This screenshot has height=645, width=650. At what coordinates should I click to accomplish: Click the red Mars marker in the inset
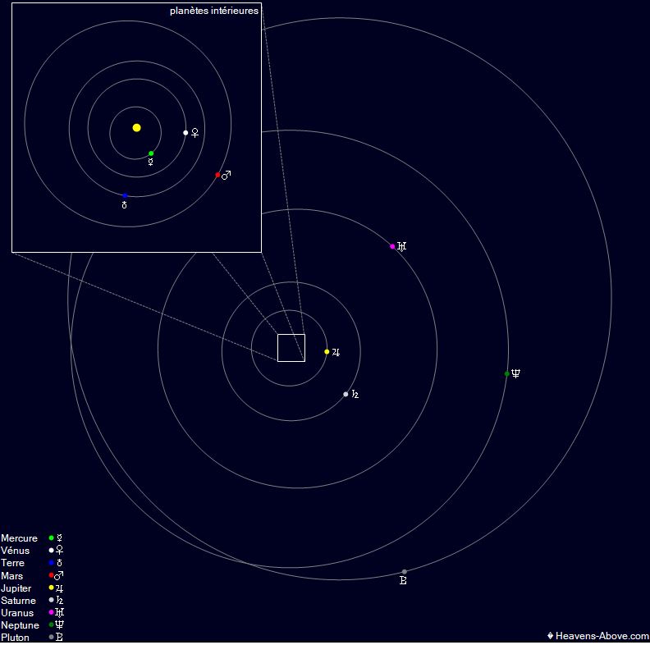tap(217, 175)
